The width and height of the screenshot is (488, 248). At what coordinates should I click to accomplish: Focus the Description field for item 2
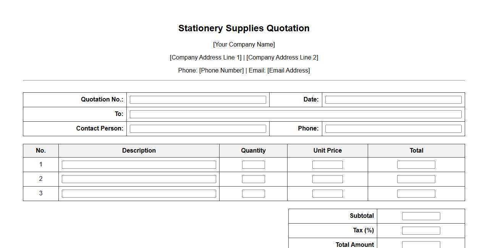[x=139, y=179]
